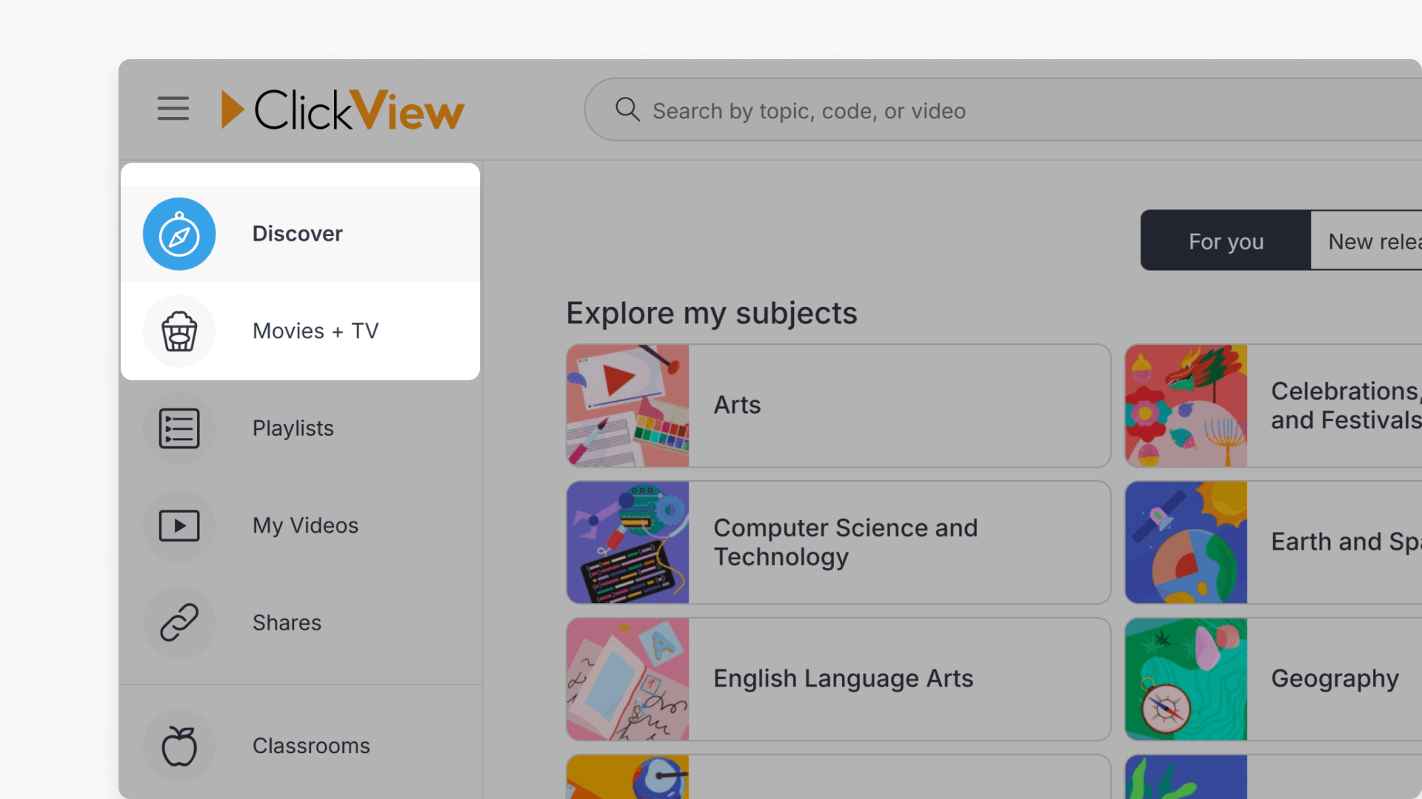Screen dimensions: 1422x799
Task: Select the Discover compass icon
Action: pyautogui.click(x=178, y=234)
